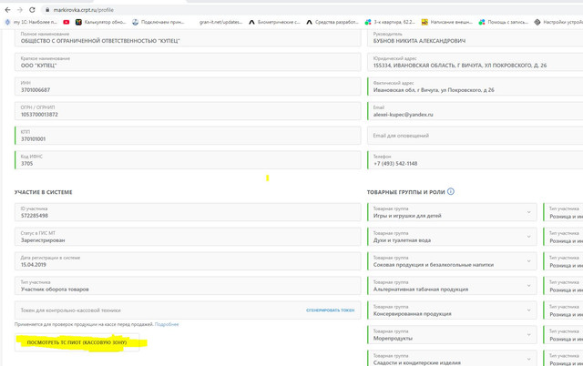Open the 'Средства разработ...' bookmark
This screenshot has height=366, width=583.
click(332, 22)
